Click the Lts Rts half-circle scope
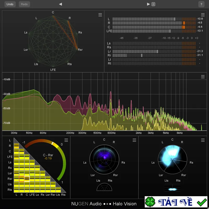 coord(104,187)
